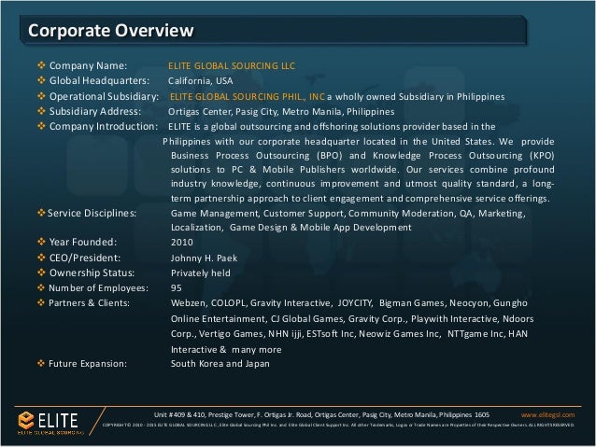Click Privately held value
Screen dimensions: 596x447
[x=200, y=273]
